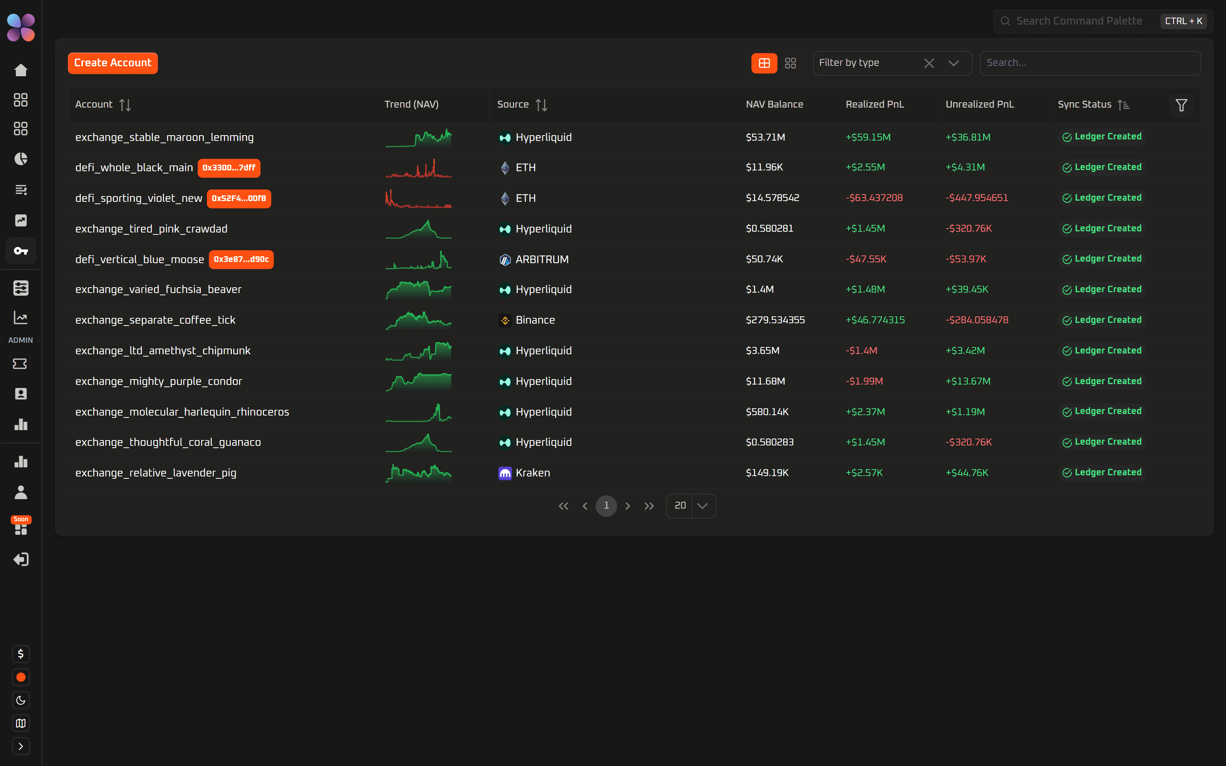Viewport: 1226px width, 766px height.
Task: Click the orange circle accent icon
Action: 21,678
